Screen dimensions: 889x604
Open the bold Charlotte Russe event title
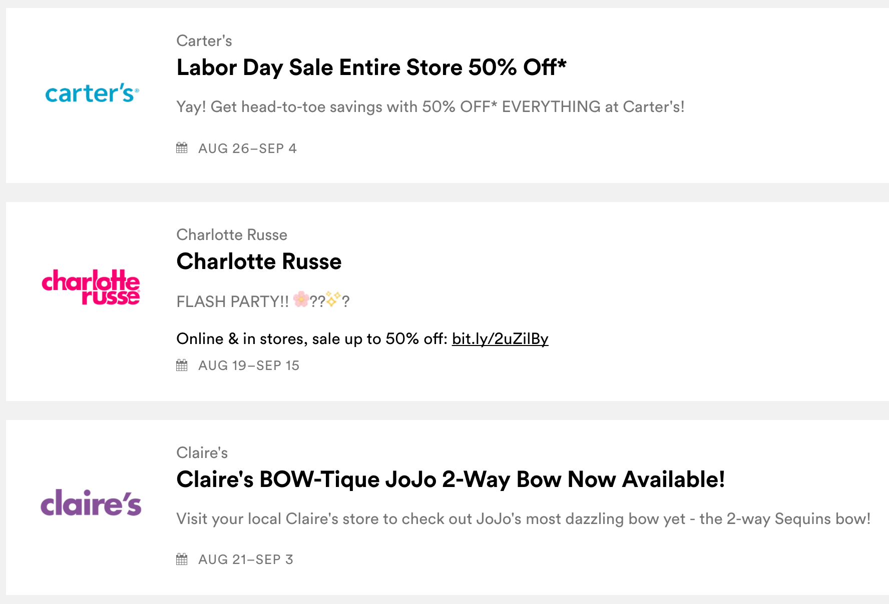point(259,261)
